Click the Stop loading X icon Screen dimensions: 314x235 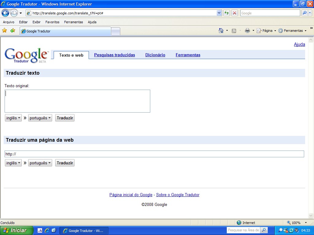(235, 13)
